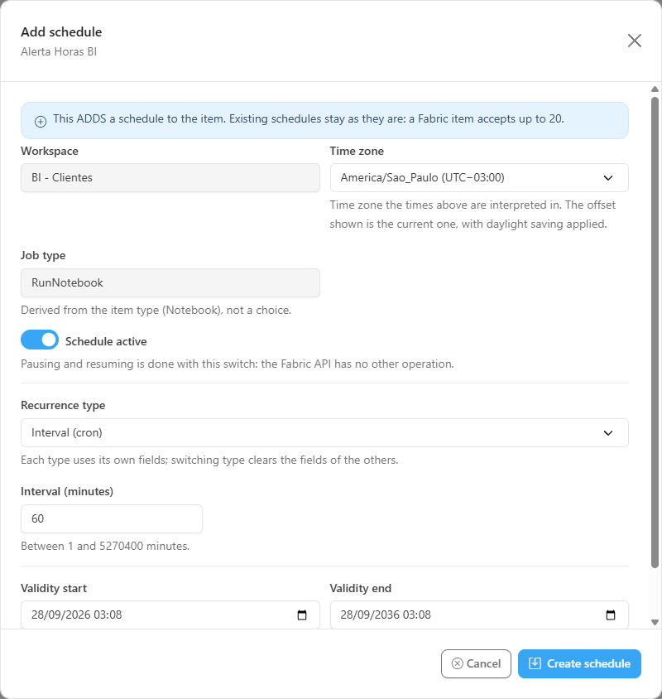Click the 'Time zone' label
Image resolution: width=662 pixels, height=699 pixels.
357,151
